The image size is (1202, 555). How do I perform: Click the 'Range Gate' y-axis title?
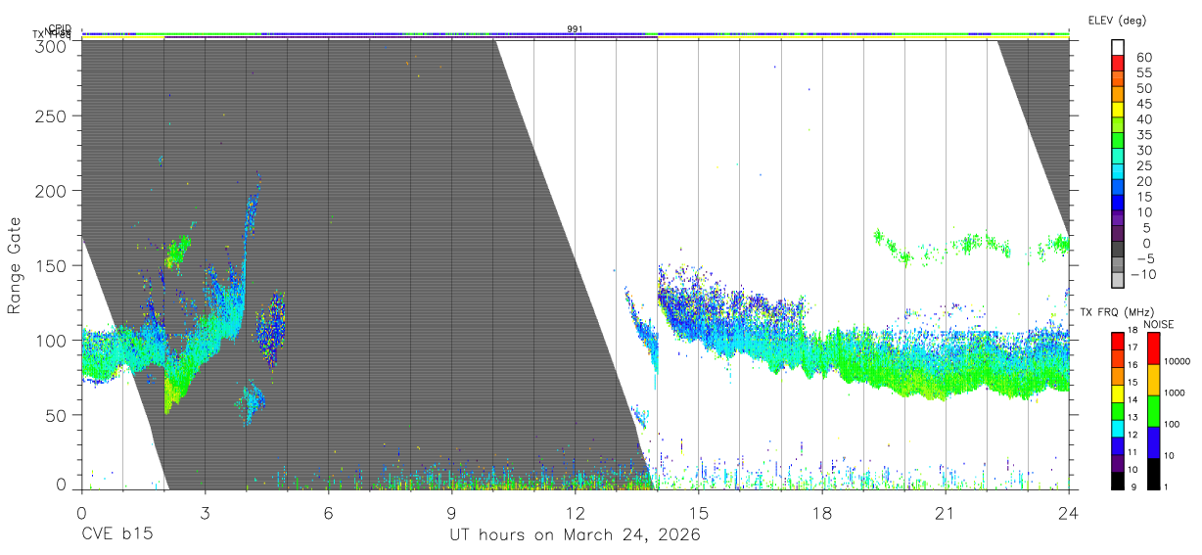tap(16, 266)
